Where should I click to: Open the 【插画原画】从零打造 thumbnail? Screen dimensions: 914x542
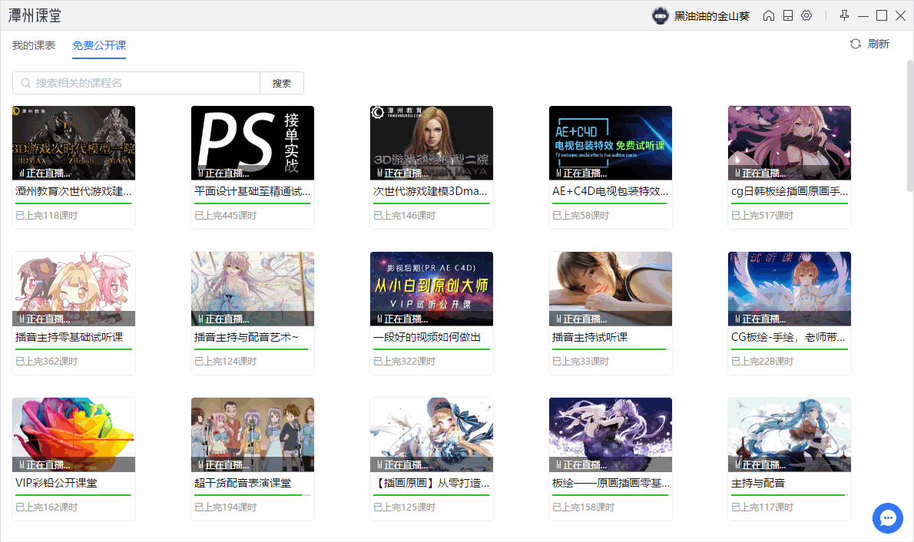tap(432, 435)
